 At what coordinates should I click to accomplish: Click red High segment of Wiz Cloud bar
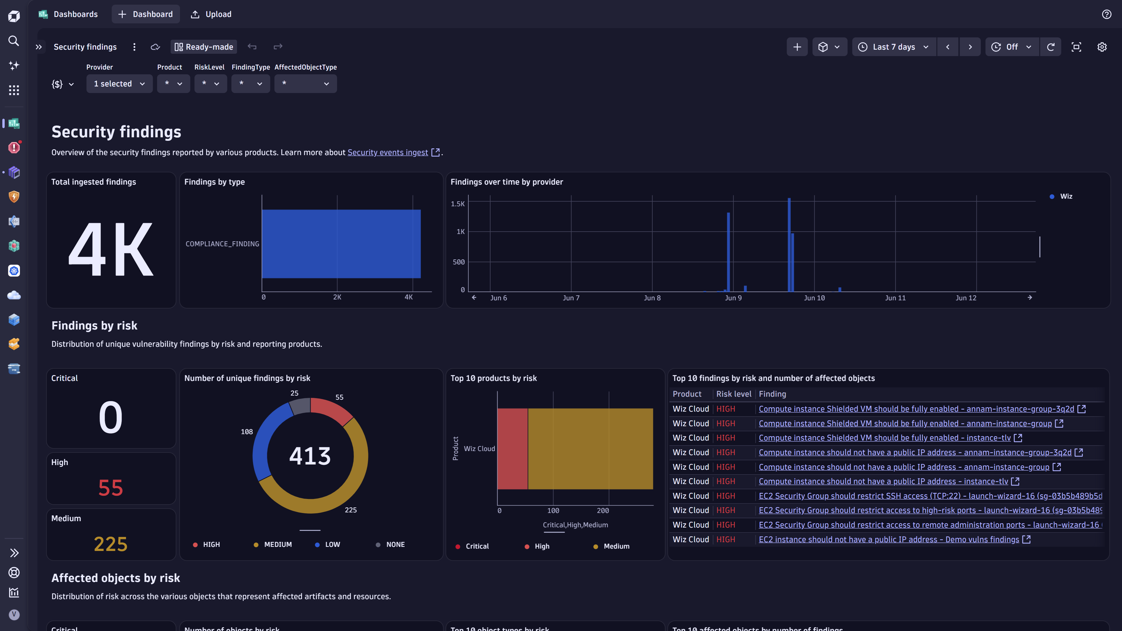512,448
